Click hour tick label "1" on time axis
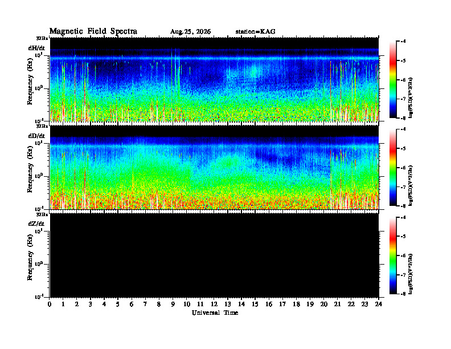This screenshot has height=349, width=451. point(63,304)
